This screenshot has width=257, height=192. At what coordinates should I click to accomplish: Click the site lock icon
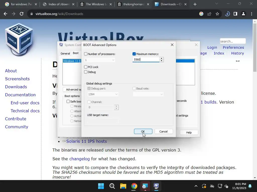click(x=32, y=14)
